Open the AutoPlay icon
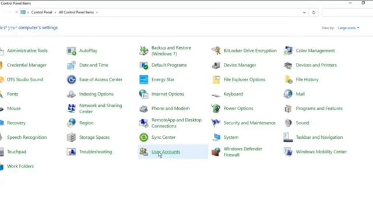Image resolution: width=373 pixels, height=210 pixels. 71,51
